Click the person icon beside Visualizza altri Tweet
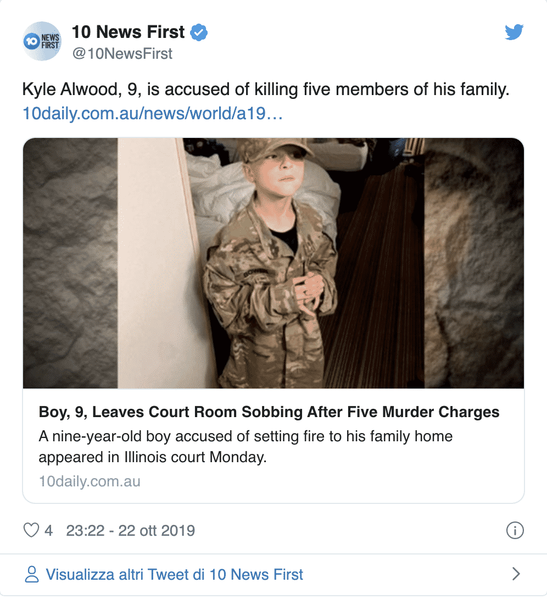This screenshot has height=599, width=547. [32, 575]
